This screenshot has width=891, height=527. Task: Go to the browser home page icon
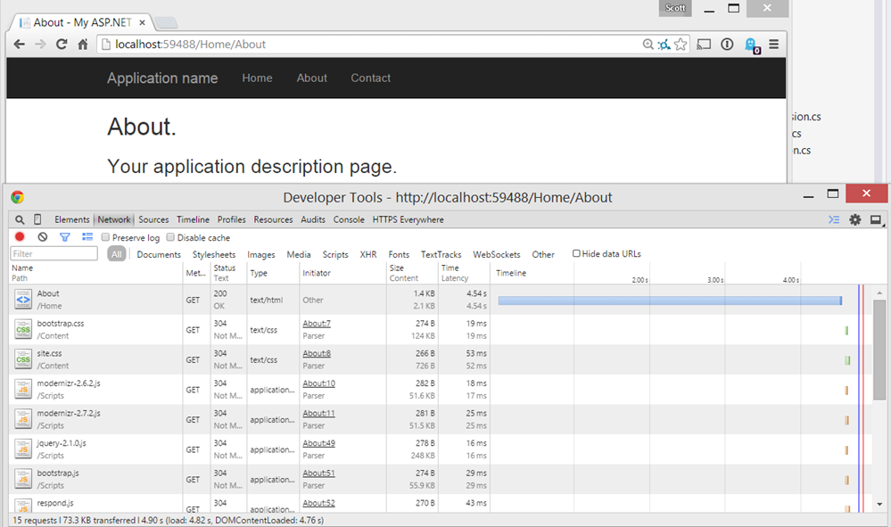83,45
